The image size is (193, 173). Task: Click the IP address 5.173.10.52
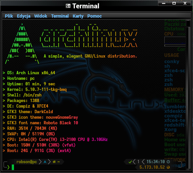tap(152, 167)
